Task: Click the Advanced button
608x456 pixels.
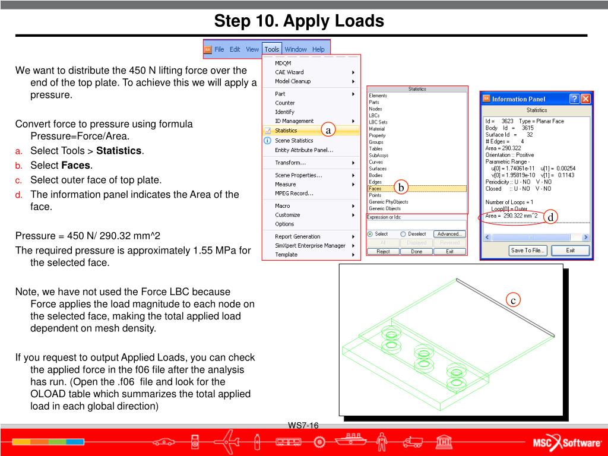Action: pyautogui.click(x=449, y=234)
